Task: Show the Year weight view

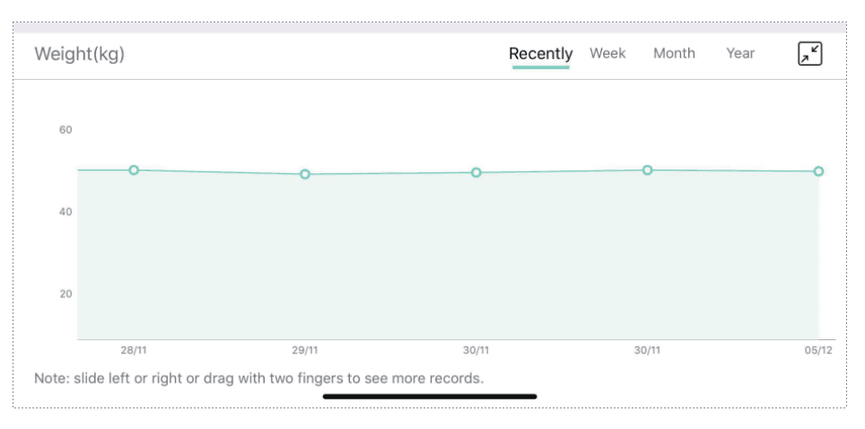Action: point(740,54)
